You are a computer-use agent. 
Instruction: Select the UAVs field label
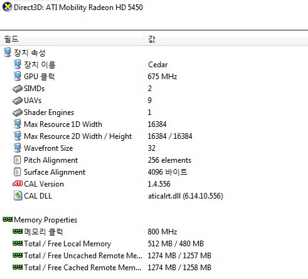pos(33,101)
